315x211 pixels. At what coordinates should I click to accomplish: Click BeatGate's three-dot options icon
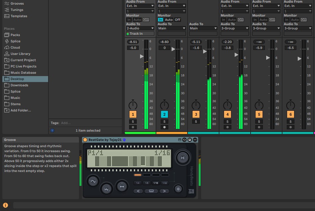click(195, 140)
